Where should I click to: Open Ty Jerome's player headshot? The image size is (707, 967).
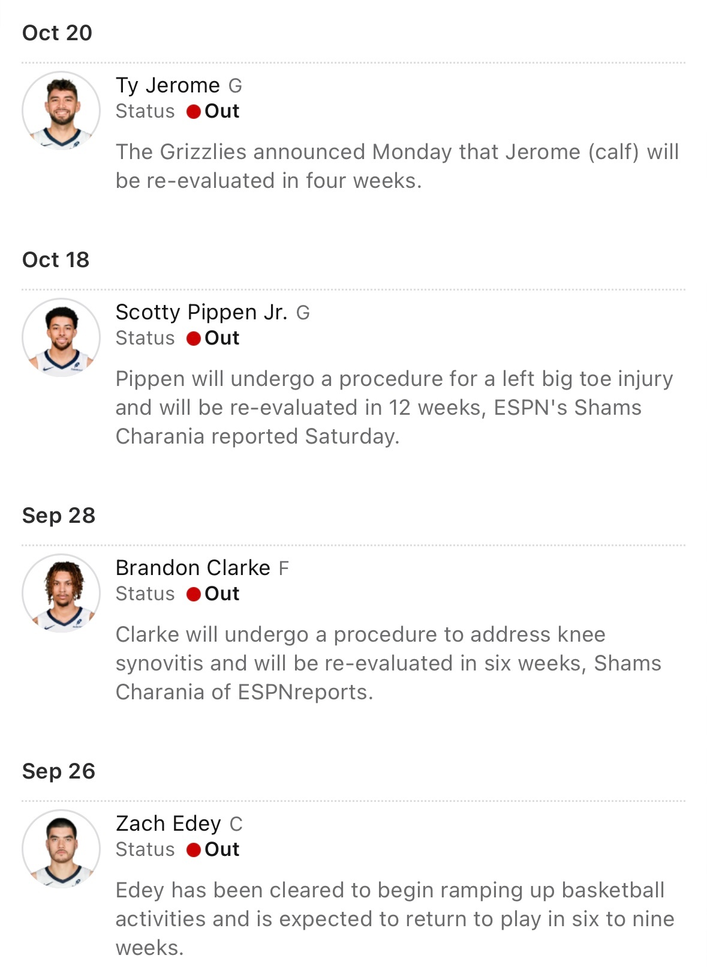[x=61, y=110]
